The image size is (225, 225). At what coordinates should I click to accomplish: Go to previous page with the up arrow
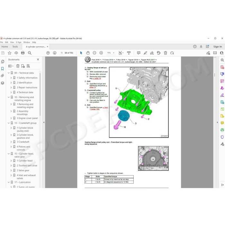coord(48,53)
